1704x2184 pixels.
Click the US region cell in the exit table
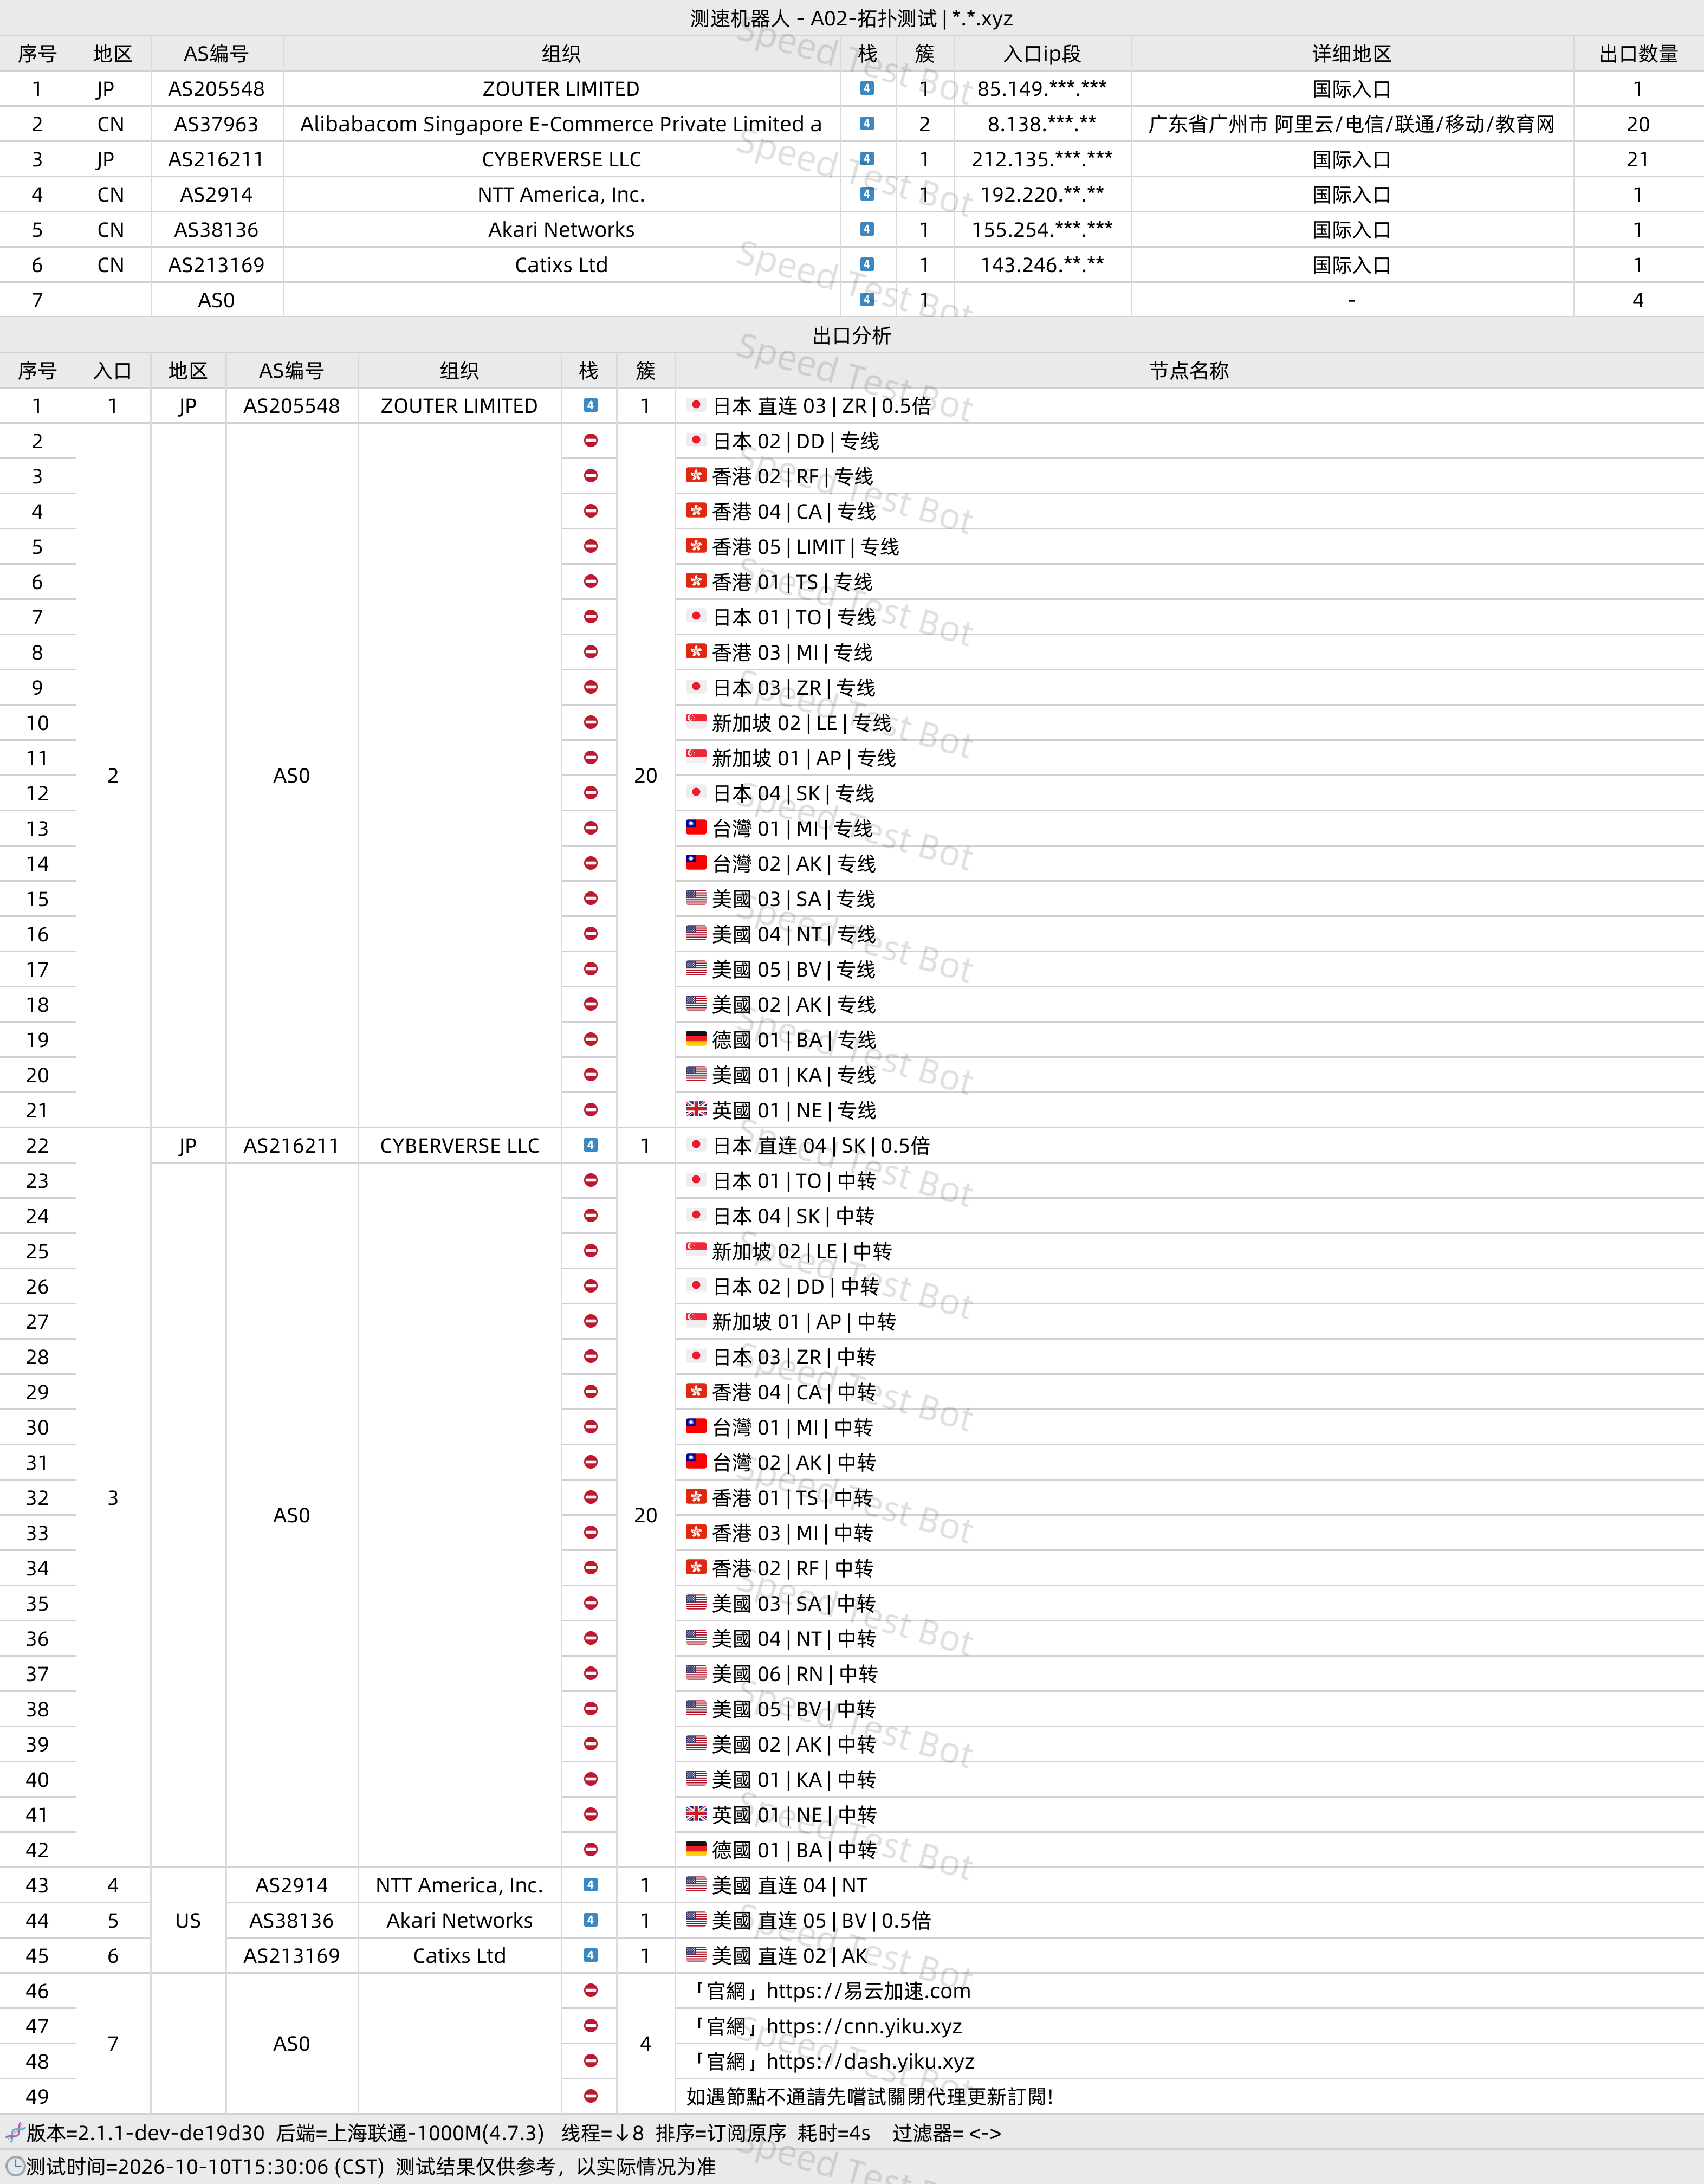click(188, 1920)
